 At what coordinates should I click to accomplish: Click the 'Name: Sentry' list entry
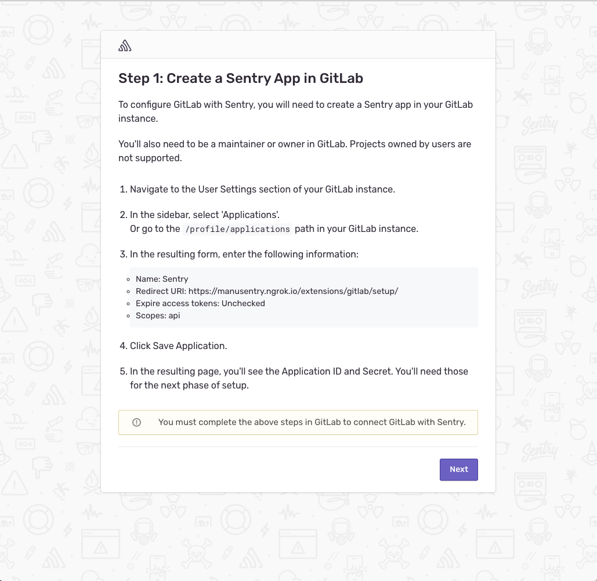(x=162, y=279)
